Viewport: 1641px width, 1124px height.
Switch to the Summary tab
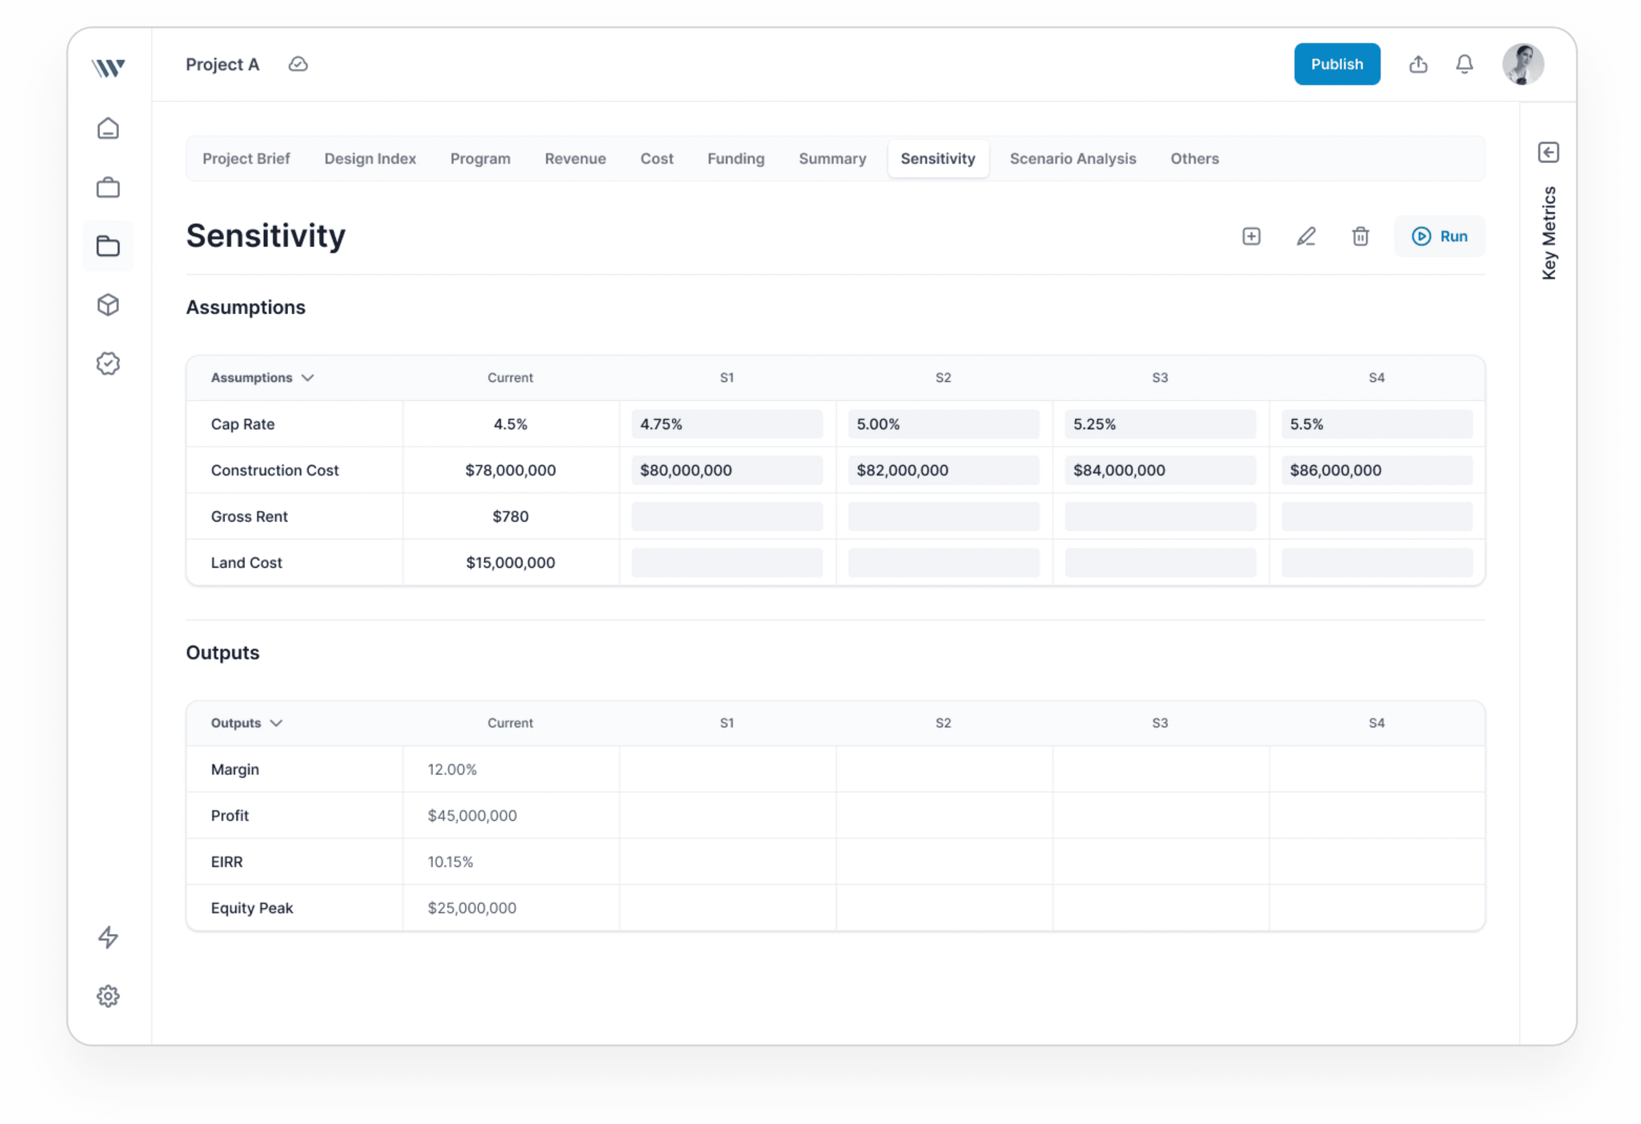coord(833,159)
